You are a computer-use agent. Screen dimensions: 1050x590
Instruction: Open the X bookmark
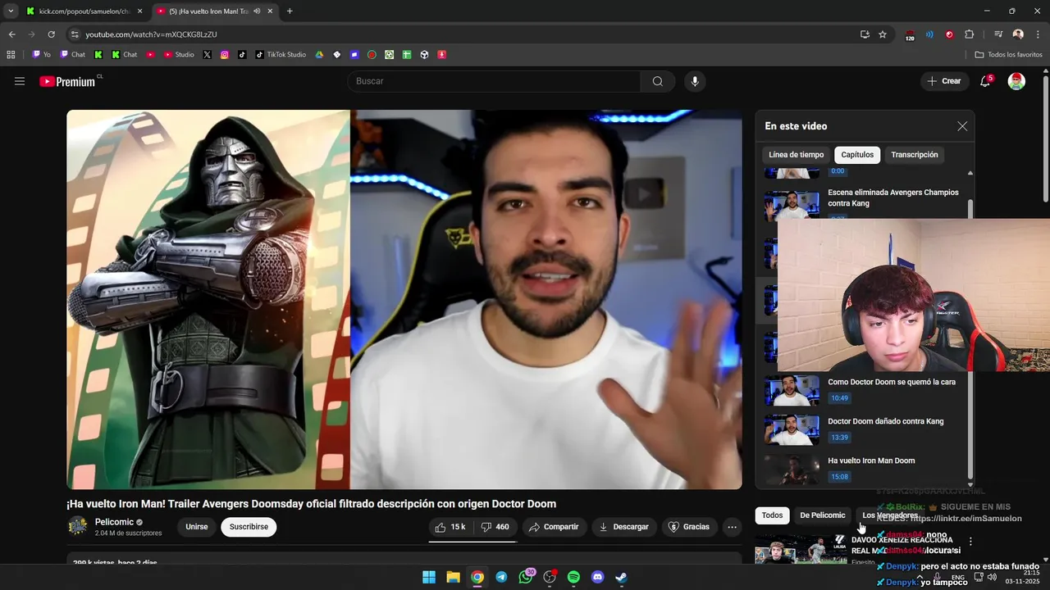[x=207, y=55]
